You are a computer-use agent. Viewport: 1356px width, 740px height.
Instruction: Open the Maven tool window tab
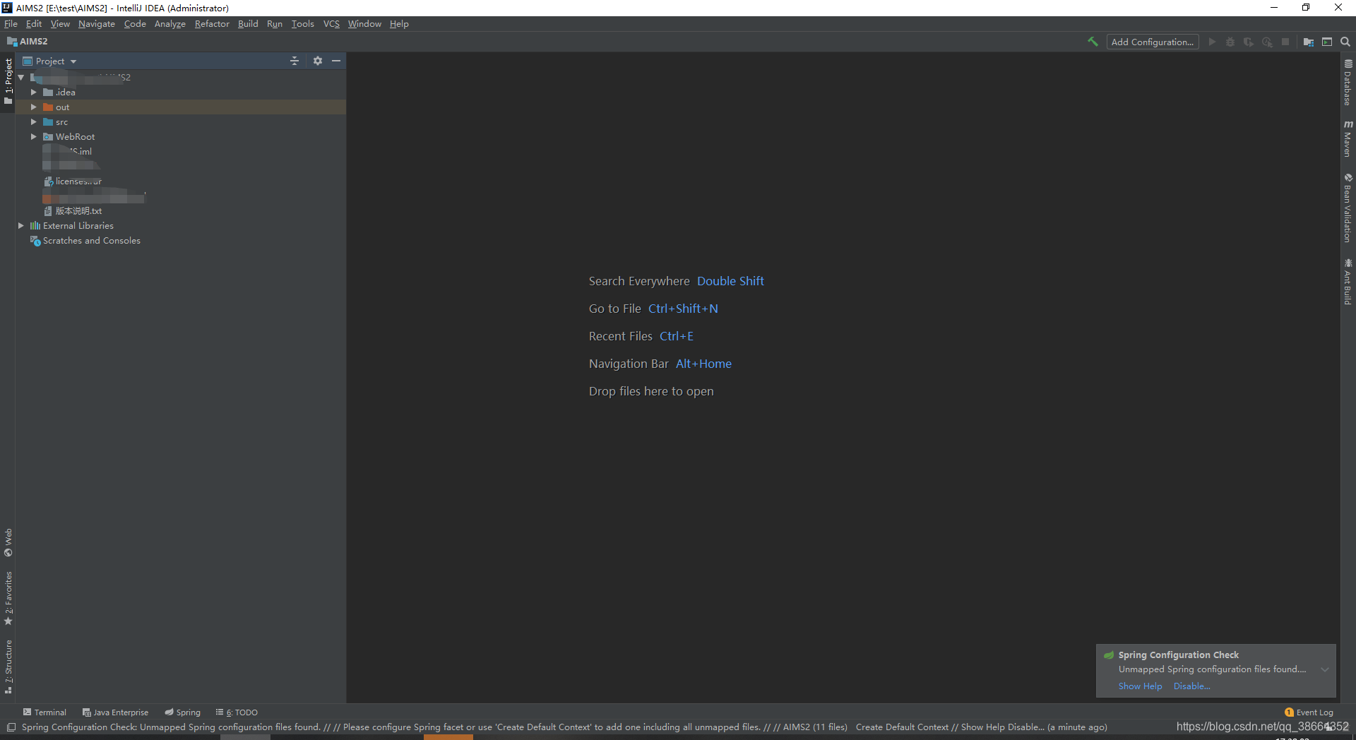pyautogui.click(x=1348, y=138)
